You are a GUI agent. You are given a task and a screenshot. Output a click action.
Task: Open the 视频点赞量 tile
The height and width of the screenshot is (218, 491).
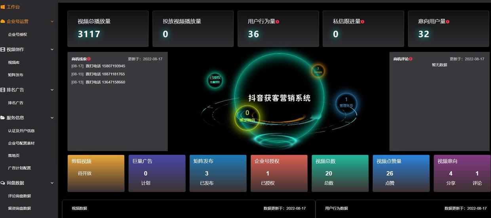point(401,173)
